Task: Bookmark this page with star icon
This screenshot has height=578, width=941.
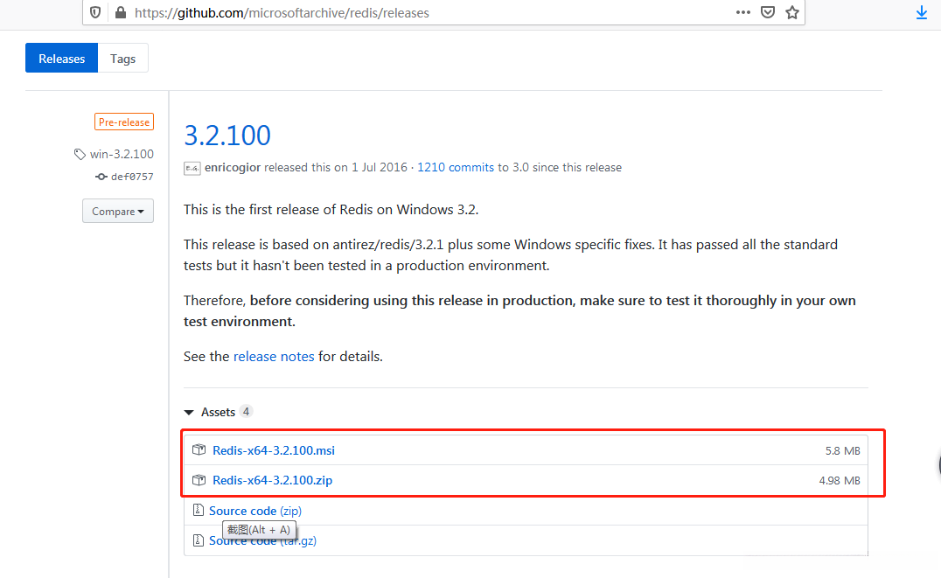Action: point(792,12)
